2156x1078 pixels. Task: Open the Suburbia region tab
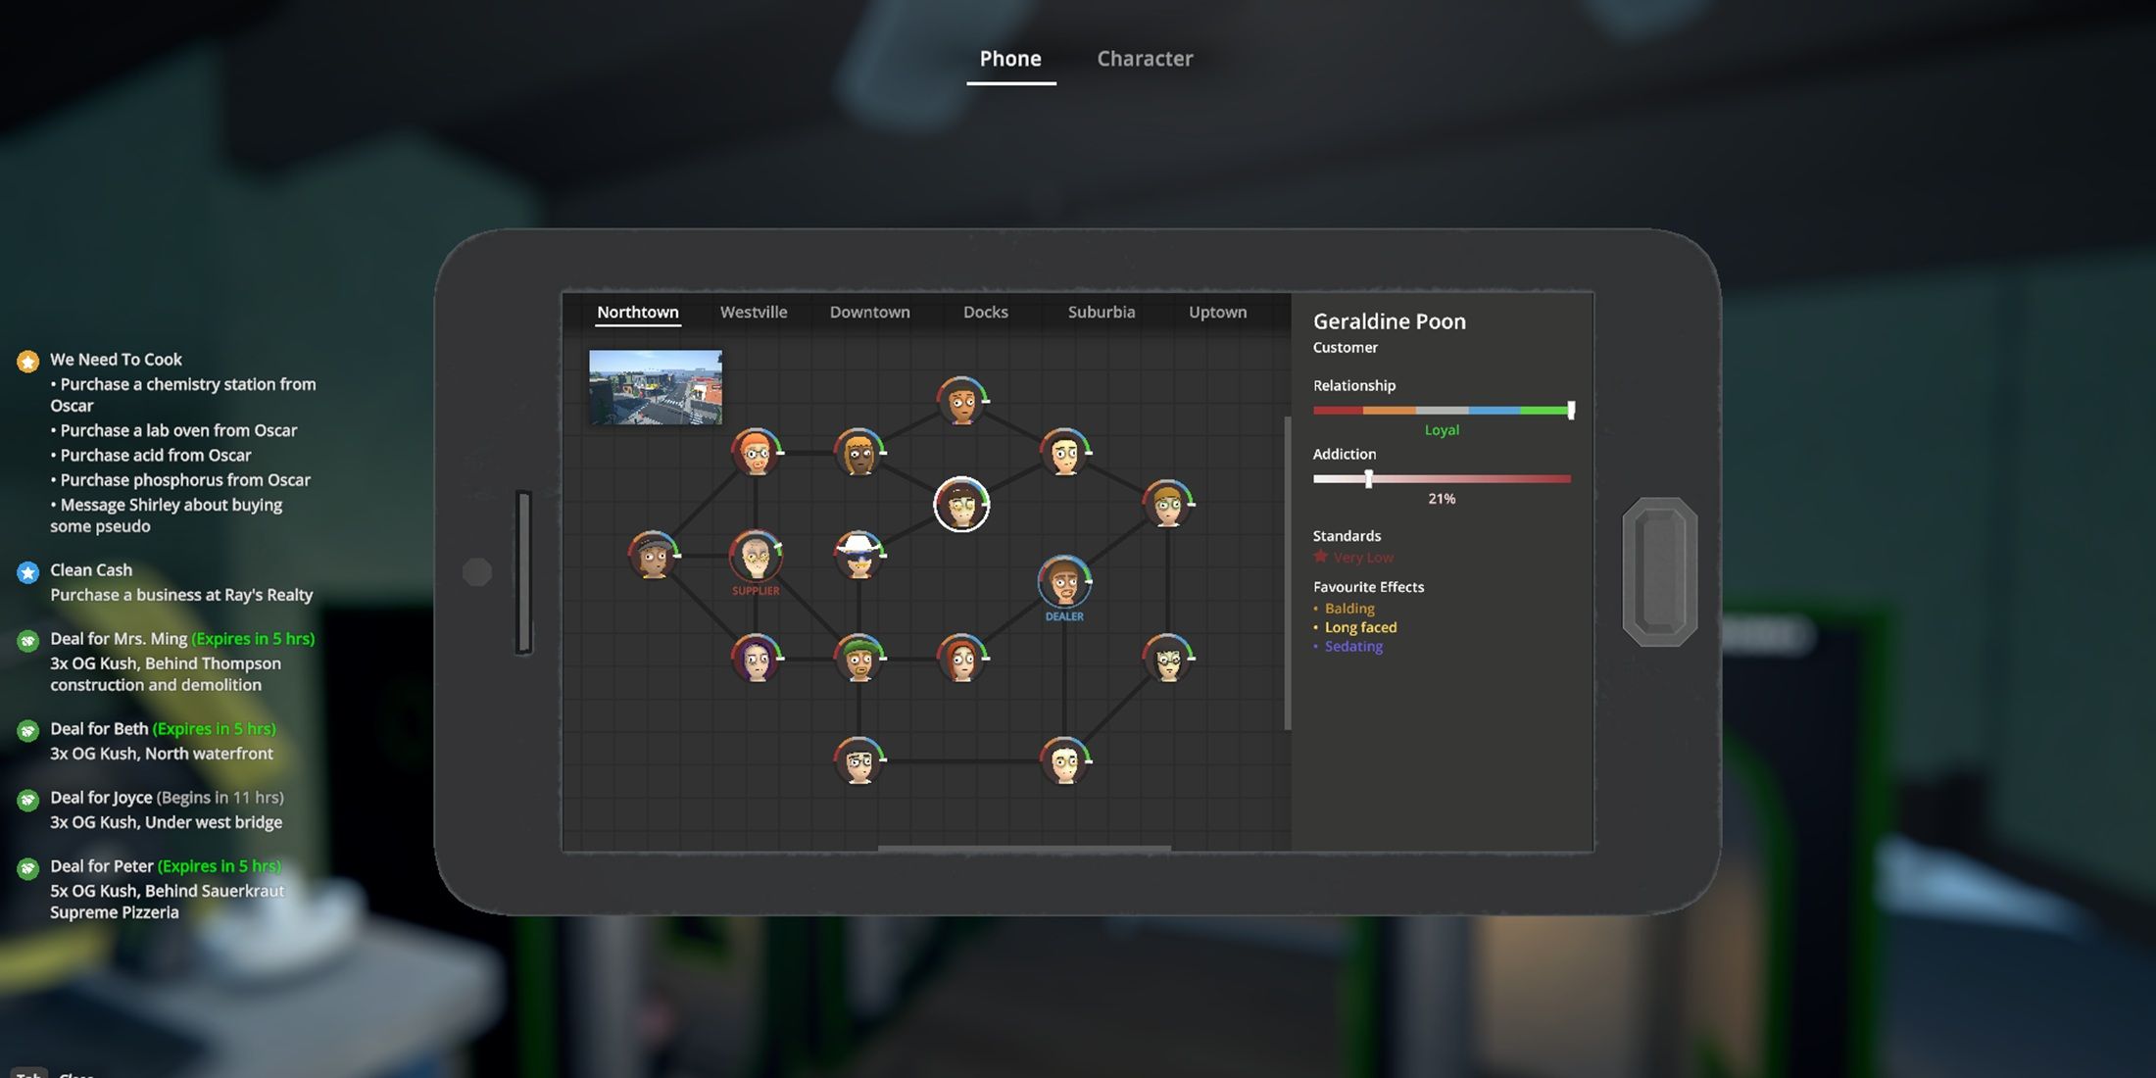coord(1102,312)
